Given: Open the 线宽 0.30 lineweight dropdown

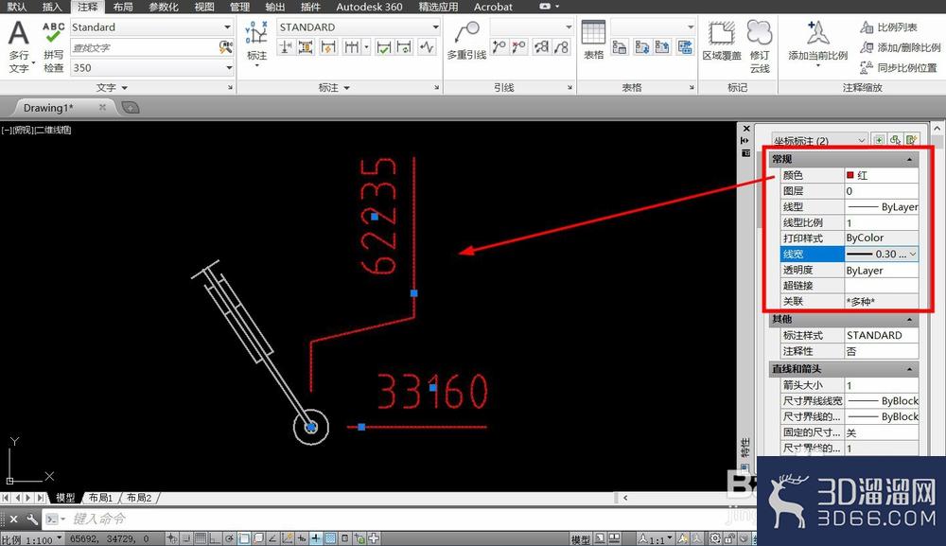Looking at the screenshot, I should (913, 254).
